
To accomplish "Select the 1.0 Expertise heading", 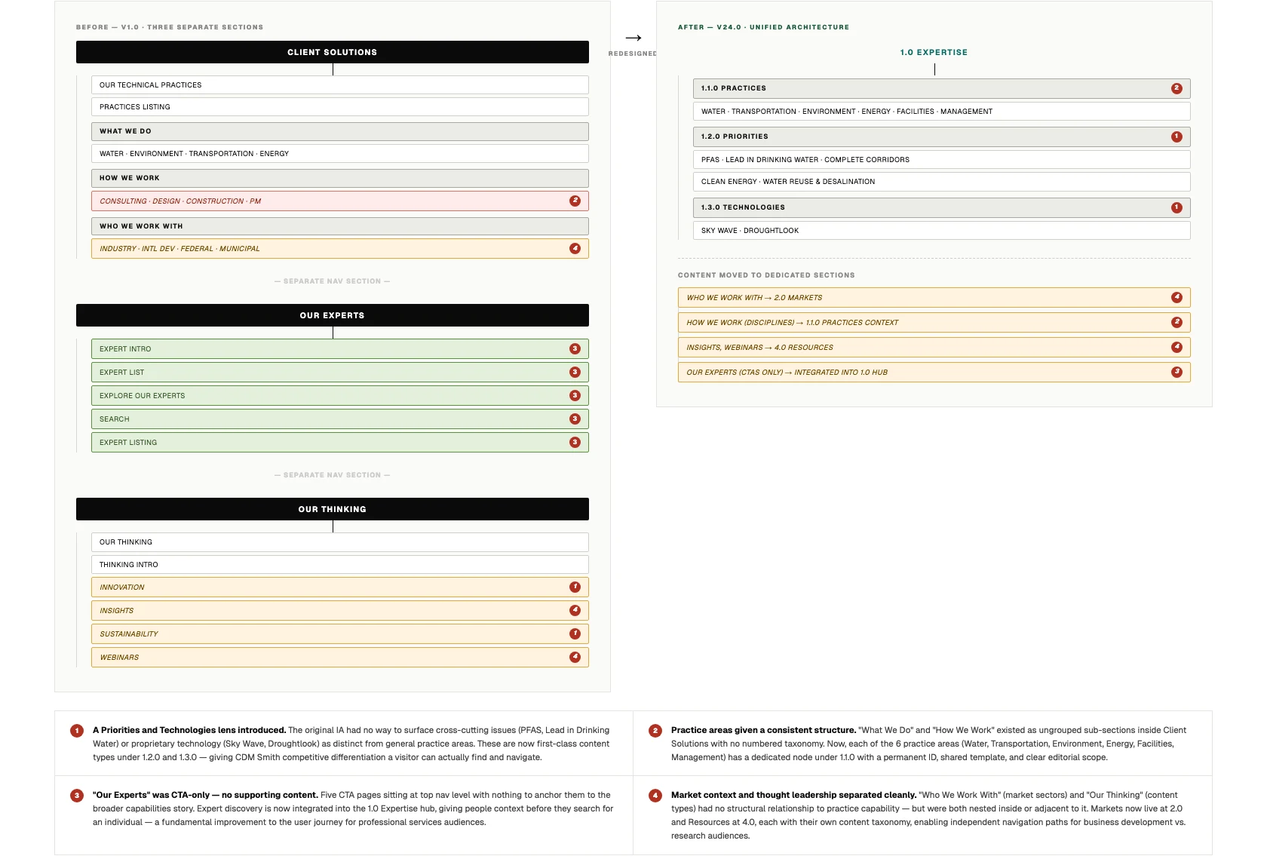I will coord(934,52).
